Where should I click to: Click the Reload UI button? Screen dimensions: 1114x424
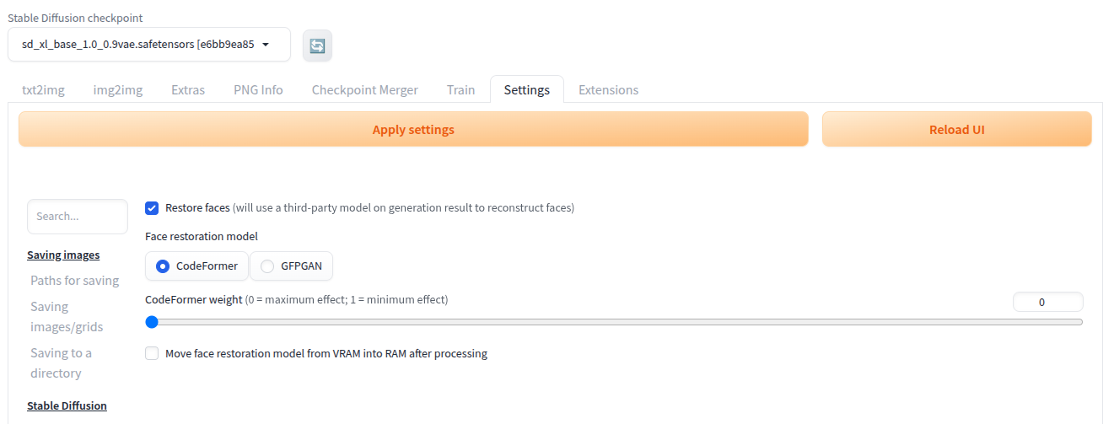[957, 130]
